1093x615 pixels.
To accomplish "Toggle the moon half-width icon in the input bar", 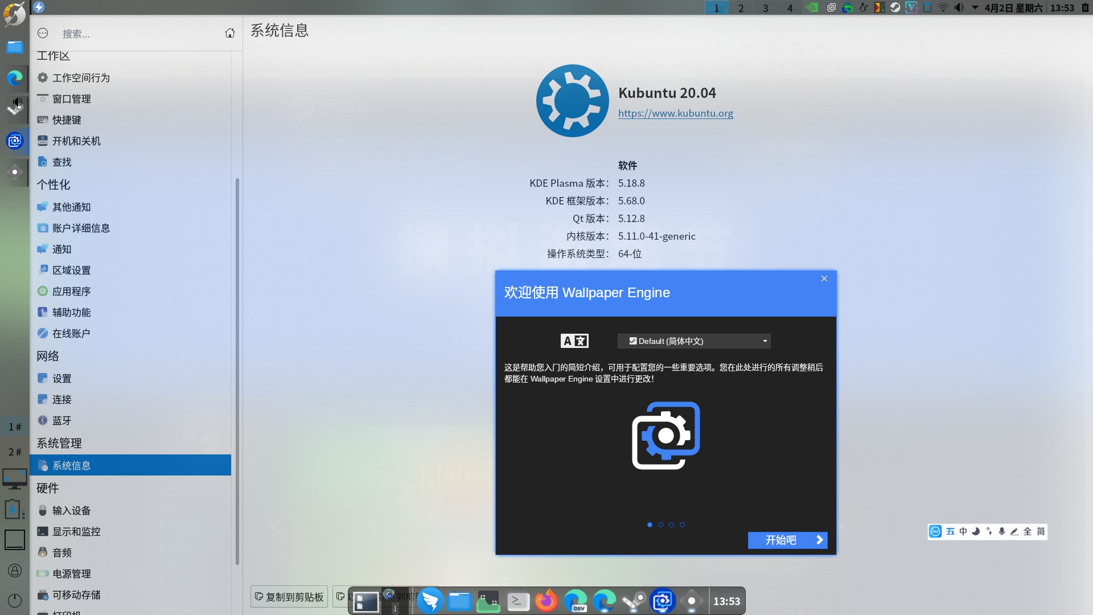I will [x=976, y=531].
